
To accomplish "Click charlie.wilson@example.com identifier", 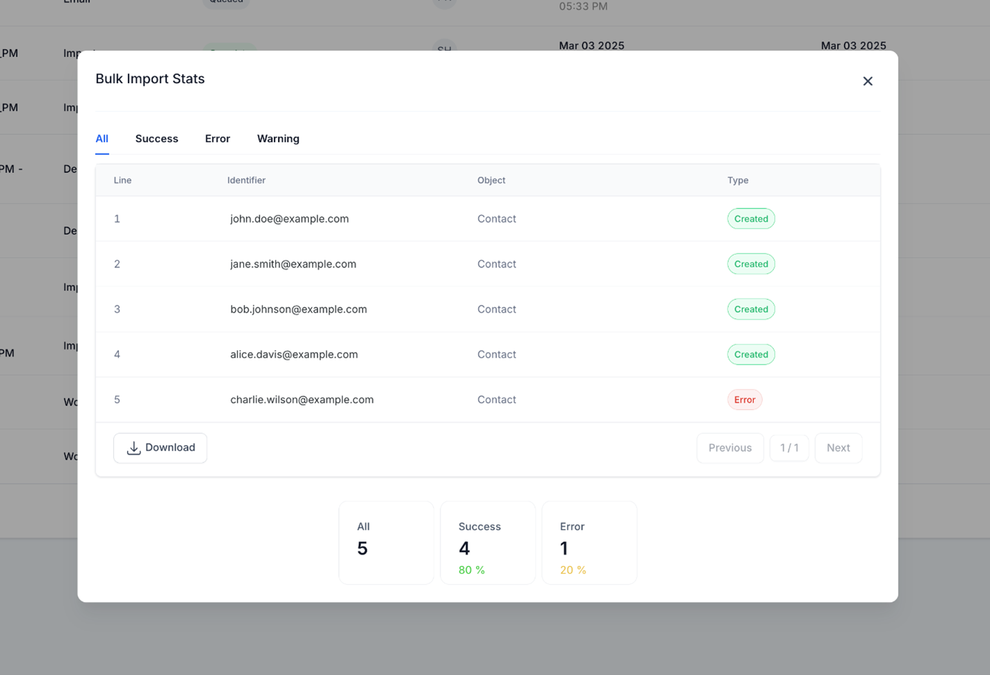I will point(302,400).
